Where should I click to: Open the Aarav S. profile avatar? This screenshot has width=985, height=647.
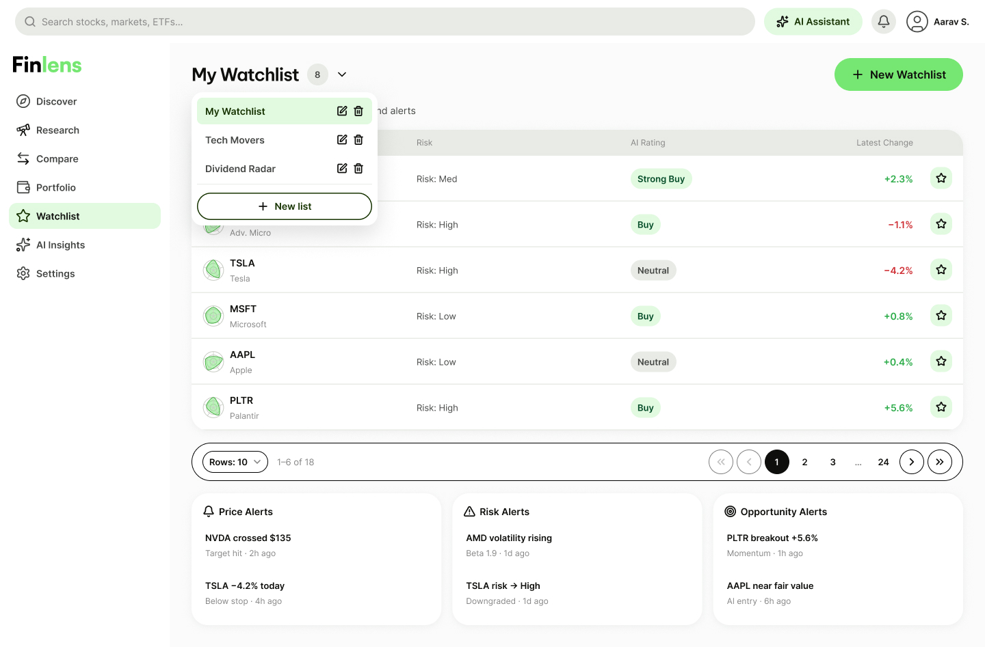(917, 22)
